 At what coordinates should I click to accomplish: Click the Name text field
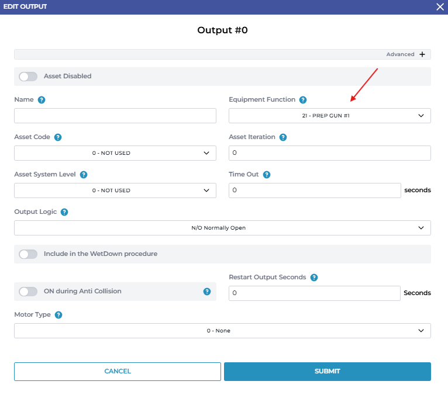(115, 116)
